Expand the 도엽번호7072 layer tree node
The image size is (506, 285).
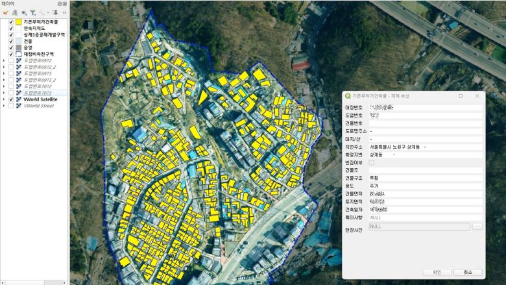coord(4,86)
